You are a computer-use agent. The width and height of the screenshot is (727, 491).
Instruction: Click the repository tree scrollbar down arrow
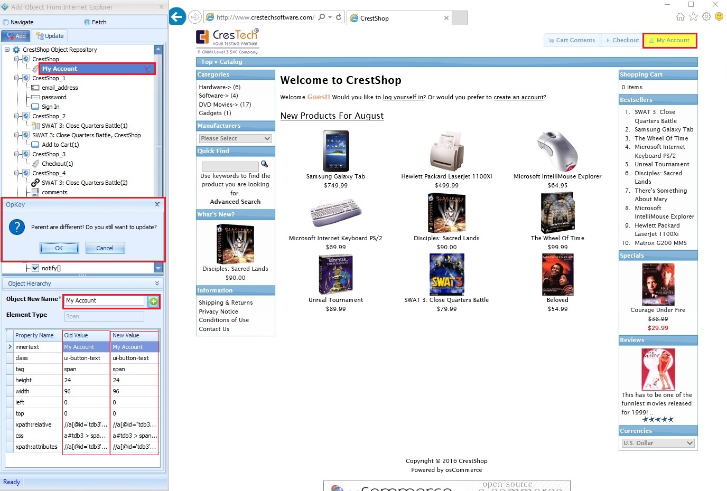158,268
